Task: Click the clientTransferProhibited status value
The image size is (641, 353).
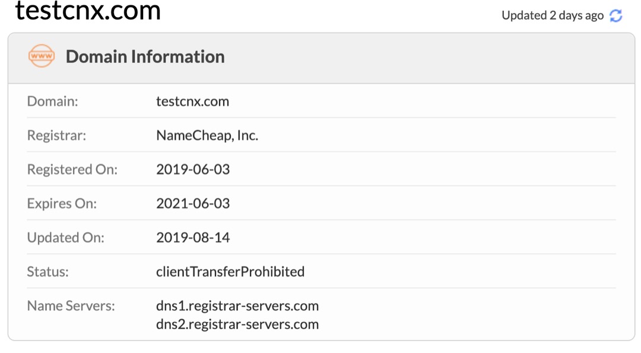Action: coord(230,271)
